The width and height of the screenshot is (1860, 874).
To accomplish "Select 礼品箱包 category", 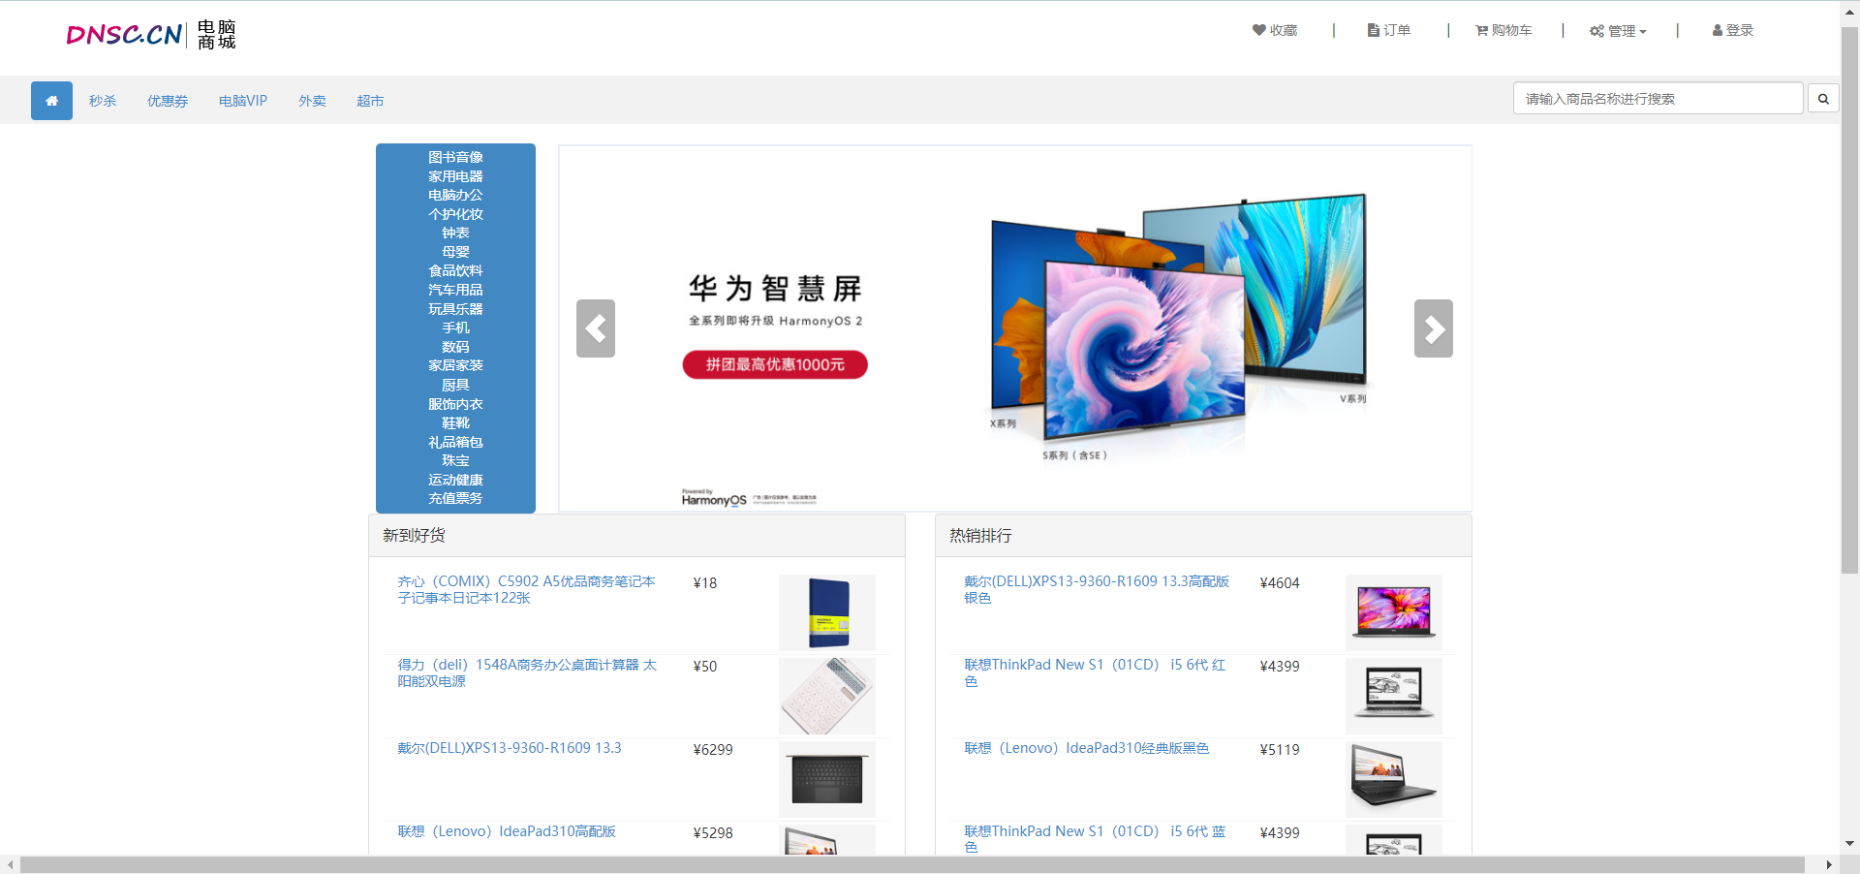I will tap(455, 442).
